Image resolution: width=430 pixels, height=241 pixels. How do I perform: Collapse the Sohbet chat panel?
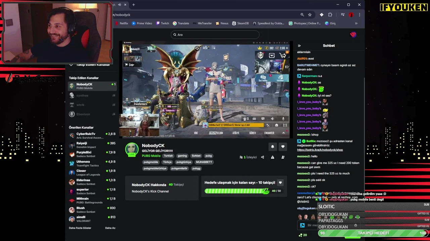pyautogui.click(x=299, y=46)
